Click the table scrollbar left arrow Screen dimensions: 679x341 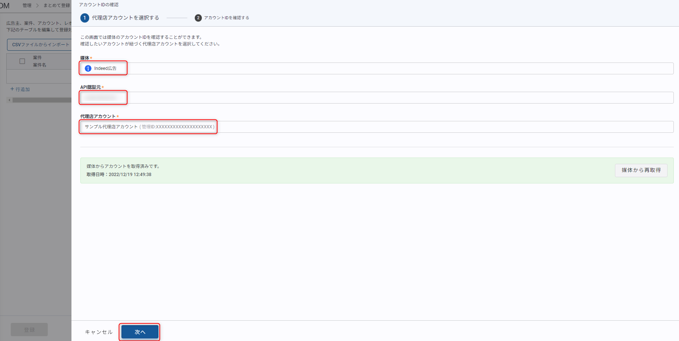click(9, 100)
